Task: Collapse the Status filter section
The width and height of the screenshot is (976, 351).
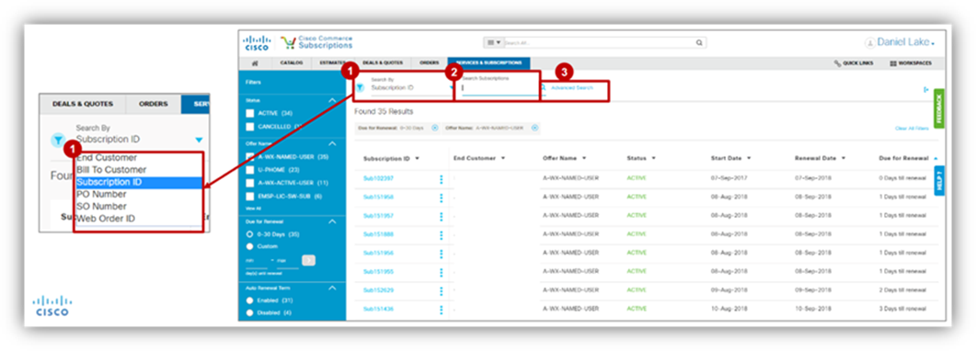Action: (x=332, y=101)
